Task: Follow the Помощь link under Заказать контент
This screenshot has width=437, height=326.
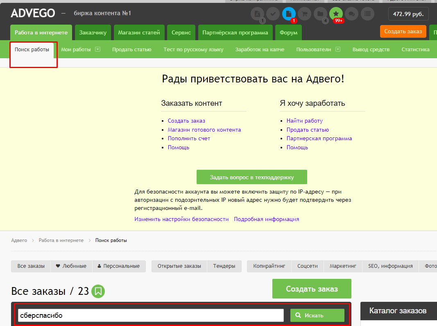Action: click(179, 147)
